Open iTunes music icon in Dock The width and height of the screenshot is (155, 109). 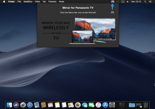[x=98, y=105]
